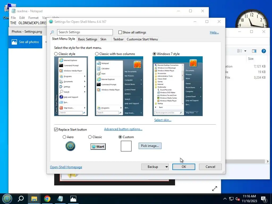The image size is (272, 204).
Task: Click the See all photos icon in Photos
Action: tap(14, 42)
